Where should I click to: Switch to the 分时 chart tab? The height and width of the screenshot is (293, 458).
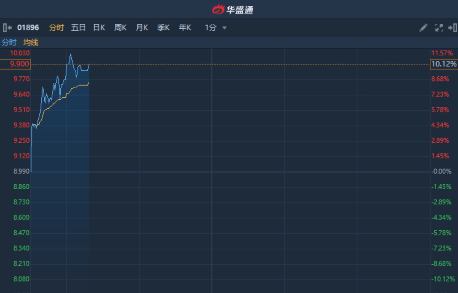56,28
